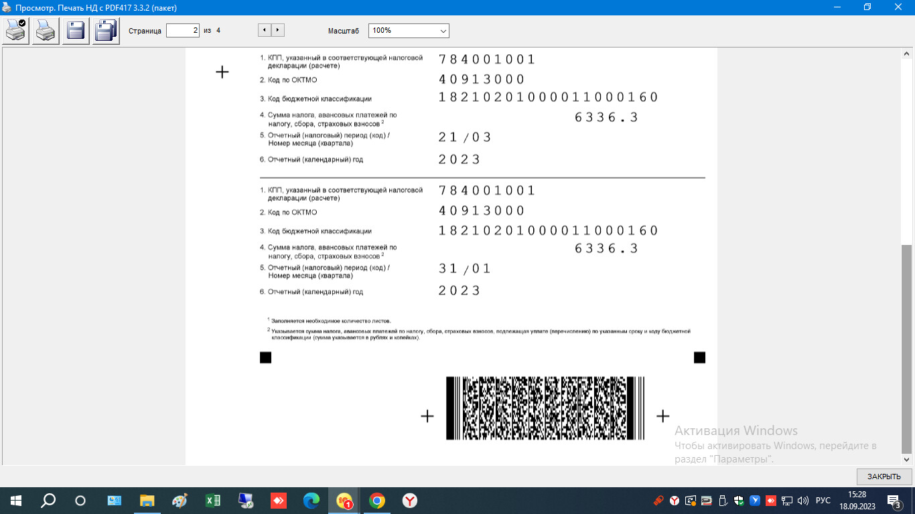
Task: Save using the single floppy disk icon
Action: tap(76, 30)
